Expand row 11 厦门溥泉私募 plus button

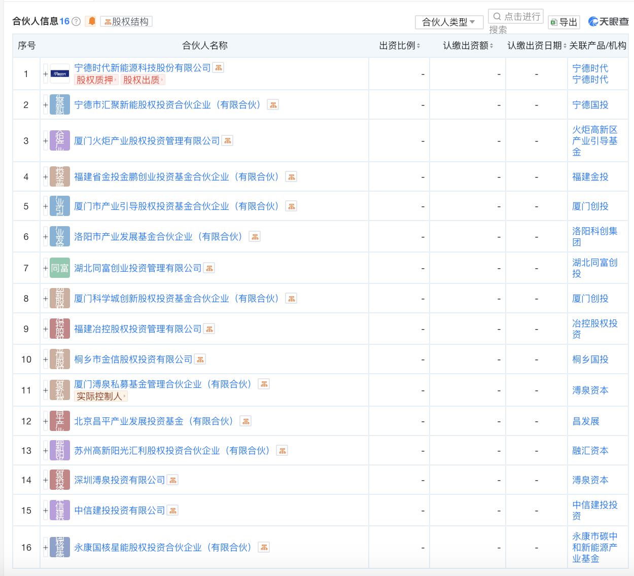pyautogui.click(x=46, y=390)
